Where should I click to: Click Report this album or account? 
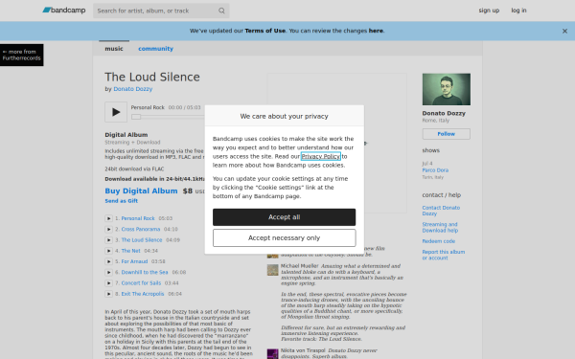click(x=444, y=255)
